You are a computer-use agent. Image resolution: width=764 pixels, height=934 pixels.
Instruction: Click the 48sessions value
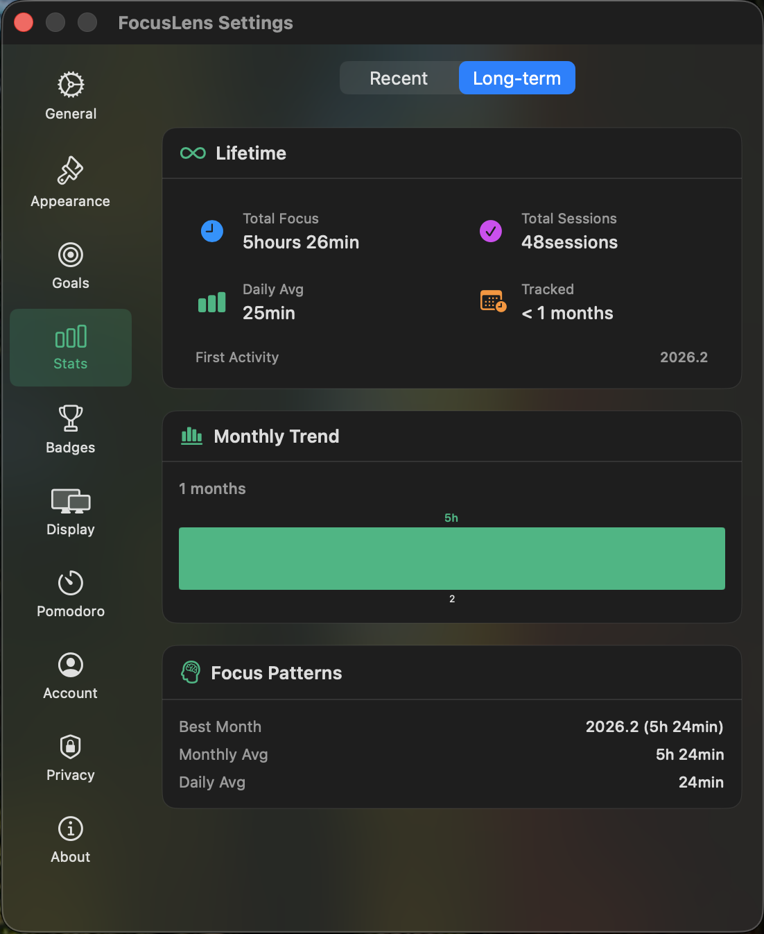570,242
